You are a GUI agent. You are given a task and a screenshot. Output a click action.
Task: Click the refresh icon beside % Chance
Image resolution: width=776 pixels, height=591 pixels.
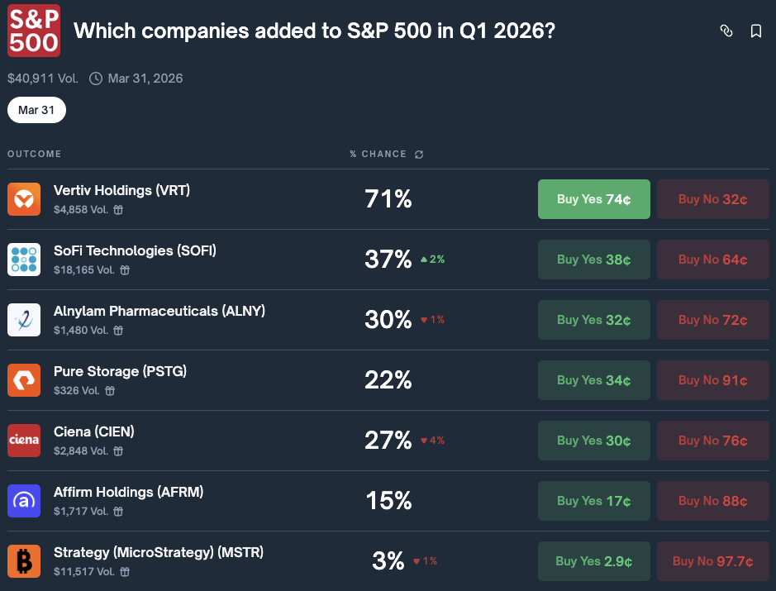coord(419,155)
